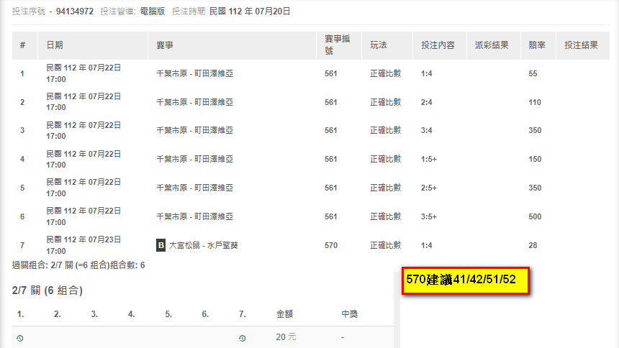619x348 pixels.
Task: Click the bet content 3:5+
Action: click(429, 216)
